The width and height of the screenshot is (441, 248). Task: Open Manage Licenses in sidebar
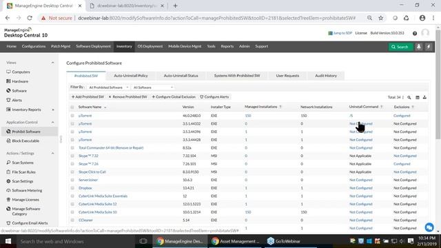pos(25,200)
